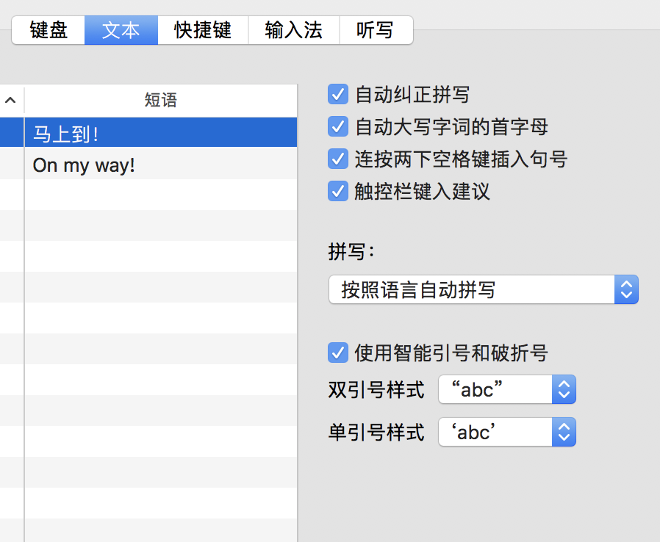The image size is (660, 542).
Task: Go to the 输入法 tab
Action: (x=294, y=30)
